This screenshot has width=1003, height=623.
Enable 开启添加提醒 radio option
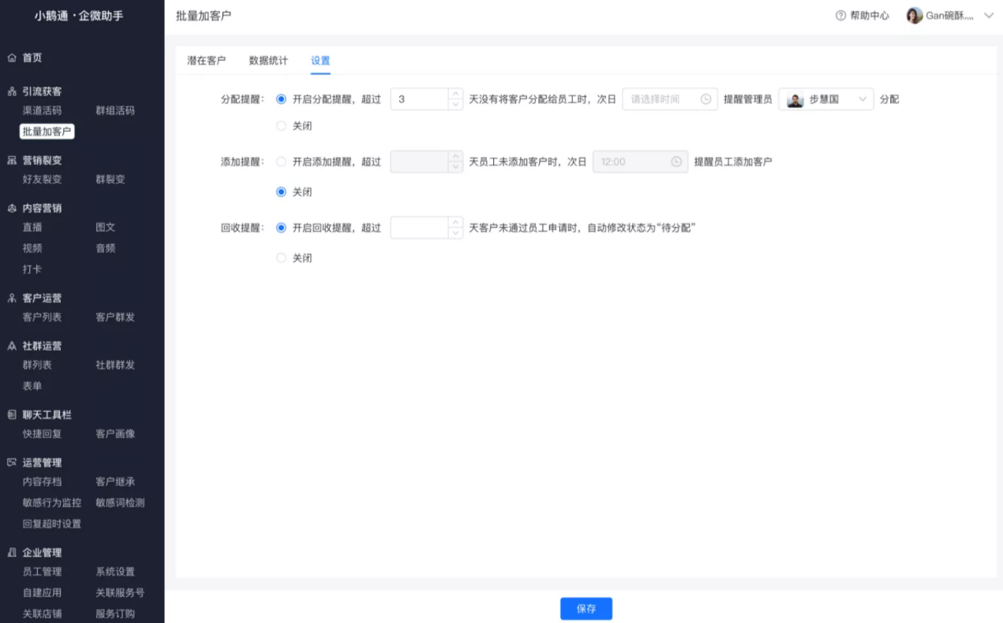(281, 162)
